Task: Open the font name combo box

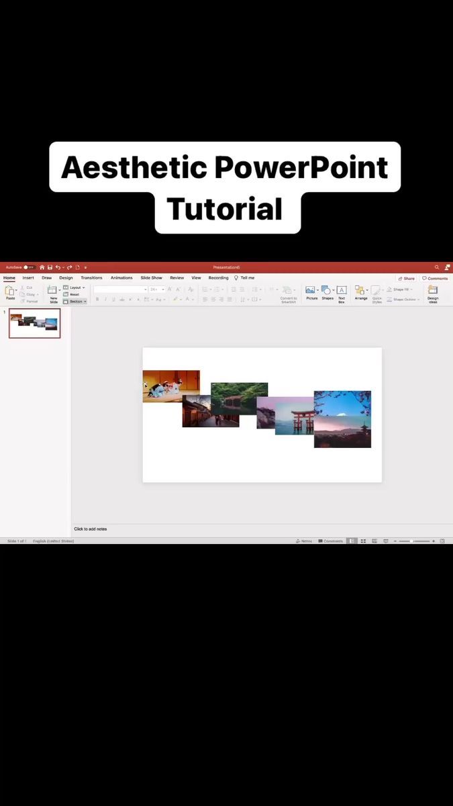Action: point(120,289)
